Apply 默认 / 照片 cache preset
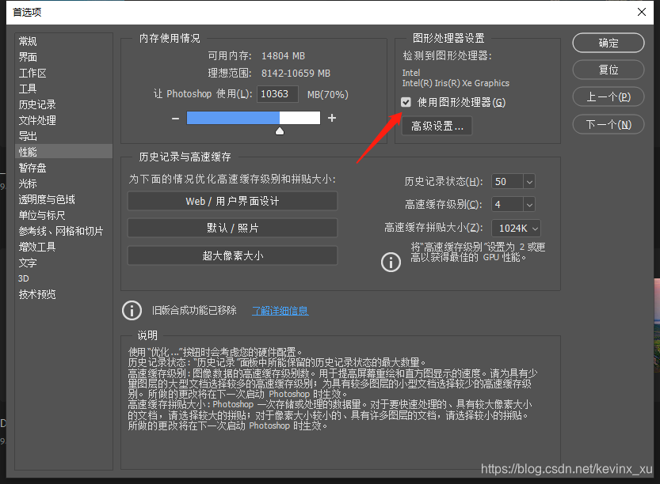 232,228
